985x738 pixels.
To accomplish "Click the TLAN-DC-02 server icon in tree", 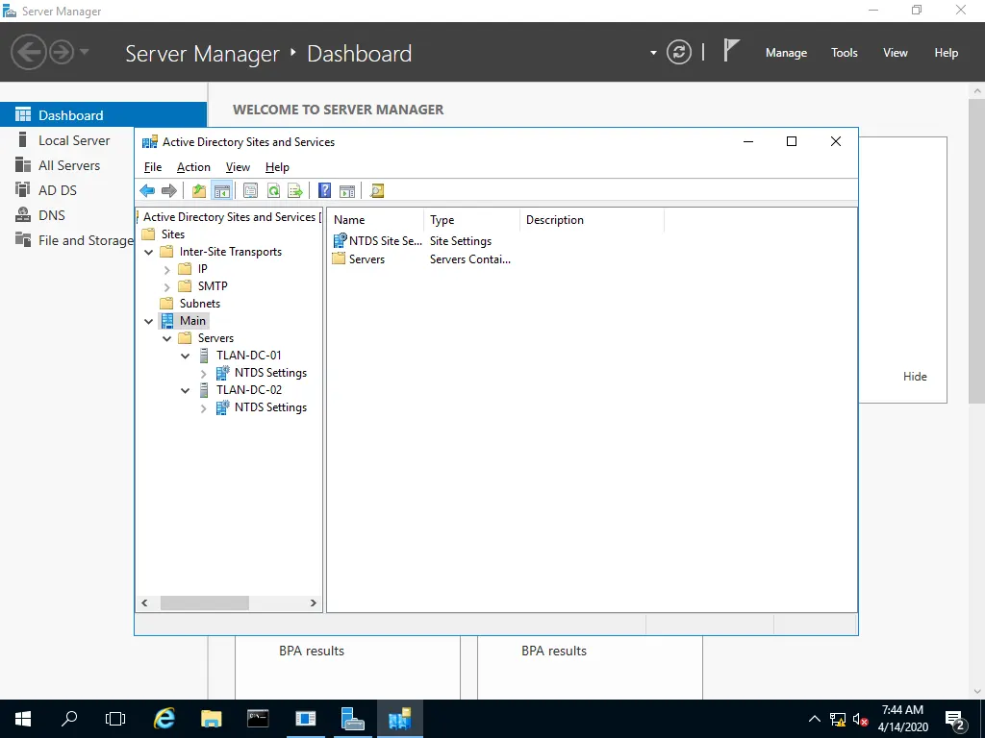I will pyautogui.click(x=204, y=390).
